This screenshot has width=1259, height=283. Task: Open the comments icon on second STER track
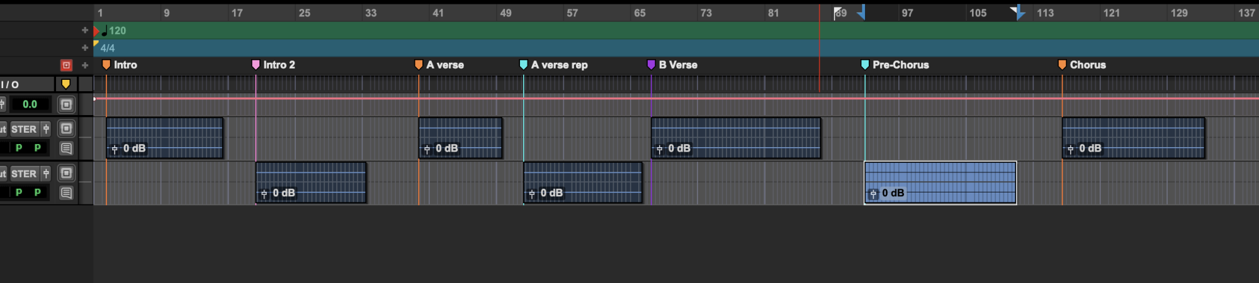[66, 193]
